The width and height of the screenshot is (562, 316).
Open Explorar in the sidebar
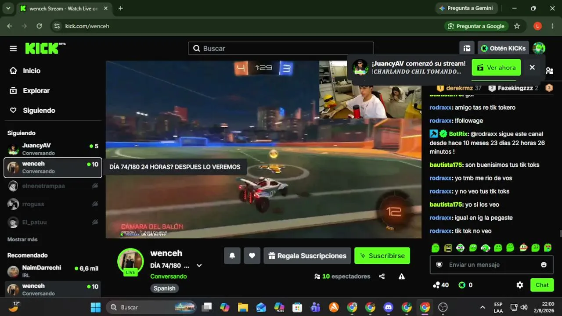30,90
